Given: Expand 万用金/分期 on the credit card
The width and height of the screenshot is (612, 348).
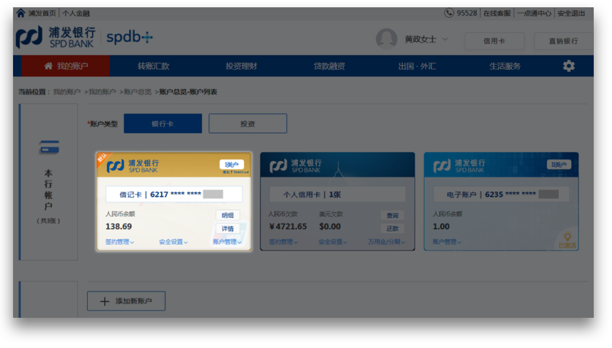Looking at the screenshot, I should pyautogui.click(x=387, y=242).
